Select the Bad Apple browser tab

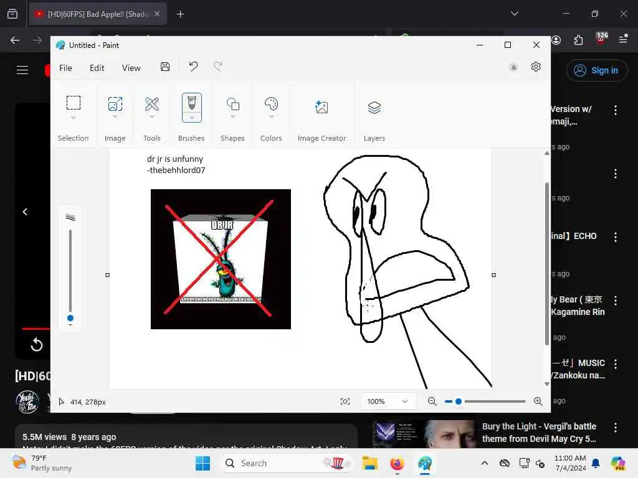[98, 14]
